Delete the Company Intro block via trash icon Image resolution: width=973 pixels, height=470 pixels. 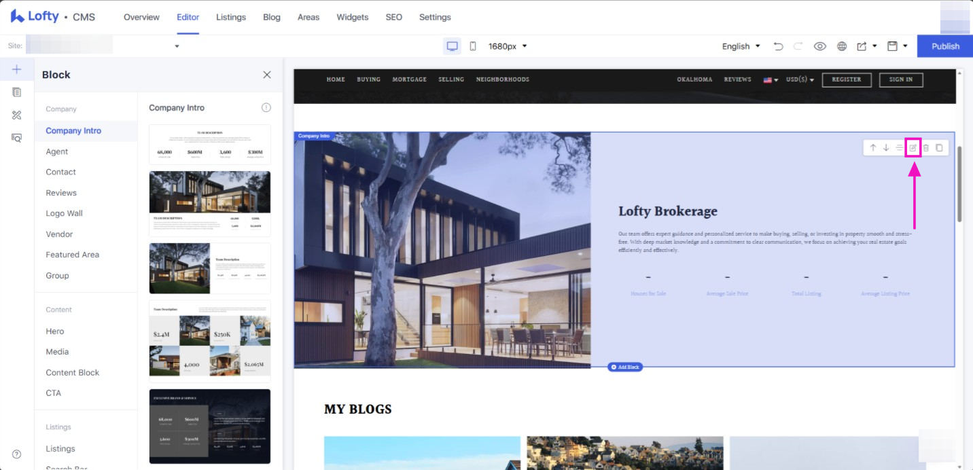(x=925, y=147)
